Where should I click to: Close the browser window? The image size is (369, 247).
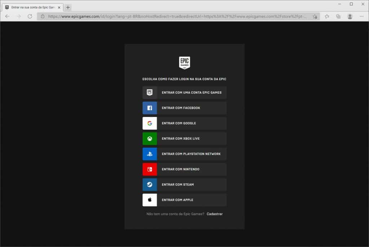click(x=363, y=4)
